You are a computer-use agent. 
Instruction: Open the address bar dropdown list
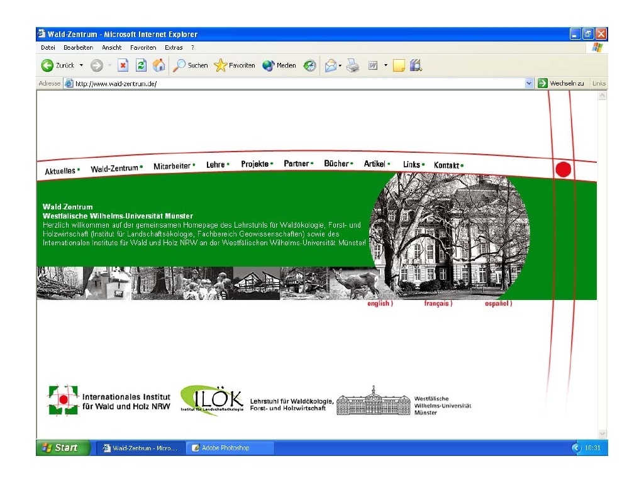coord(529,84)
